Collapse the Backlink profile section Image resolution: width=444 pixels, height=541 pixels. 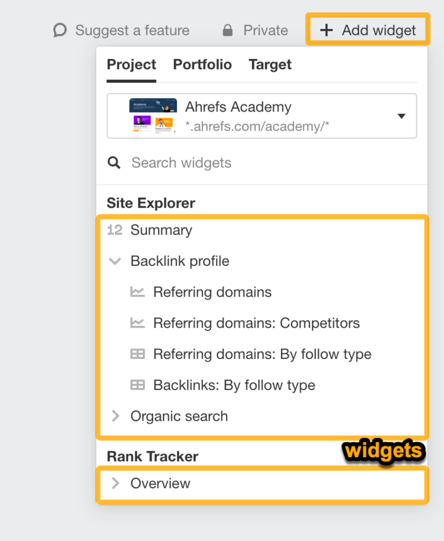click(114, 261)
